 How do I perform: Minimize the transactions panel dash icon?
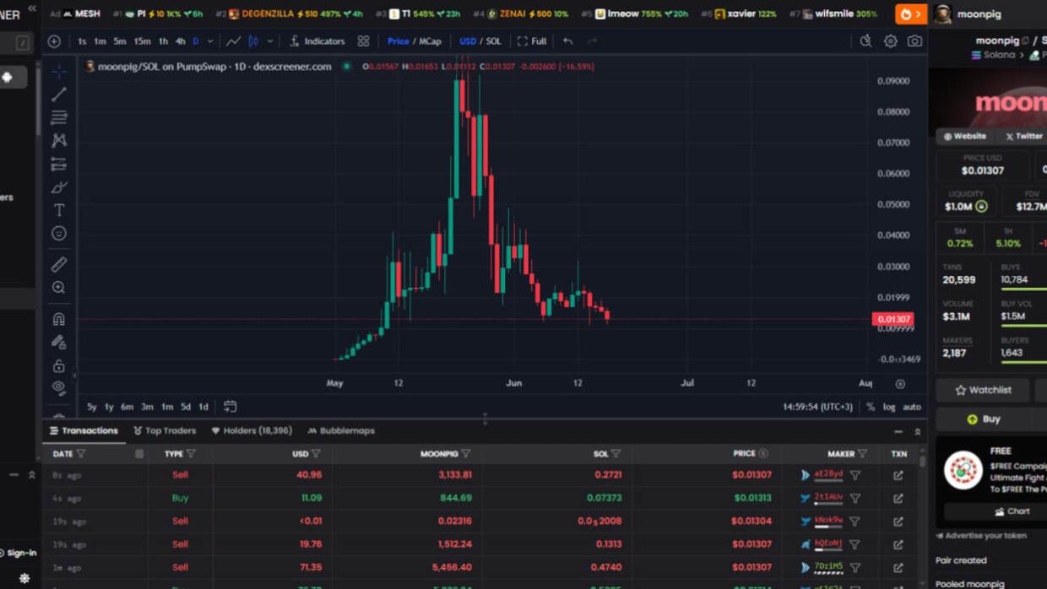[x=898, y=431]
